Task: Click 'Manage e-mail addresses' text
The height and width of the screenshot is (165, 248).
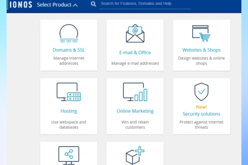Action: pos(135,63)
